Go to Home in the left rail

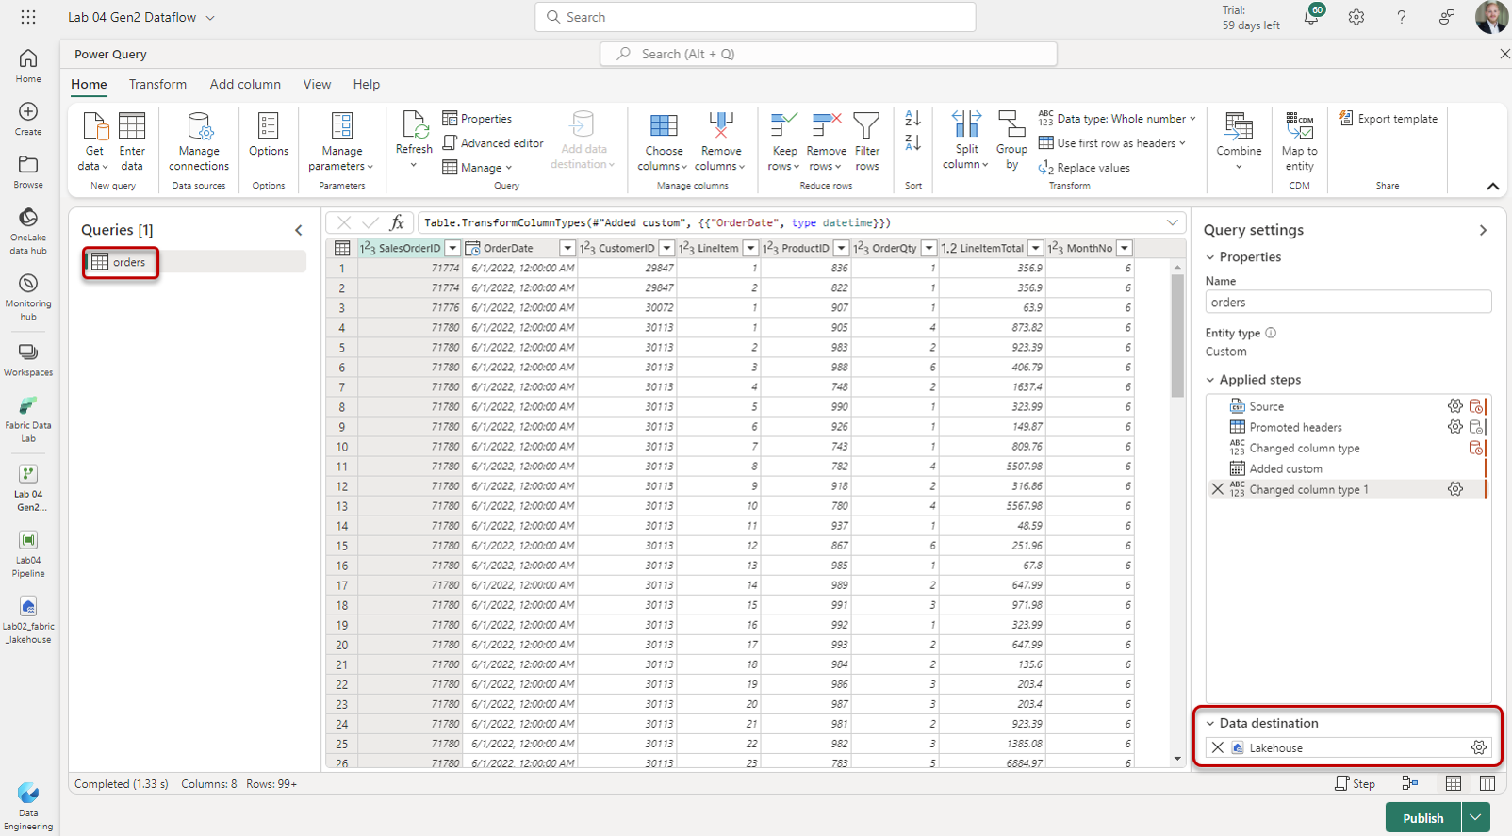(x=28, y=66)
